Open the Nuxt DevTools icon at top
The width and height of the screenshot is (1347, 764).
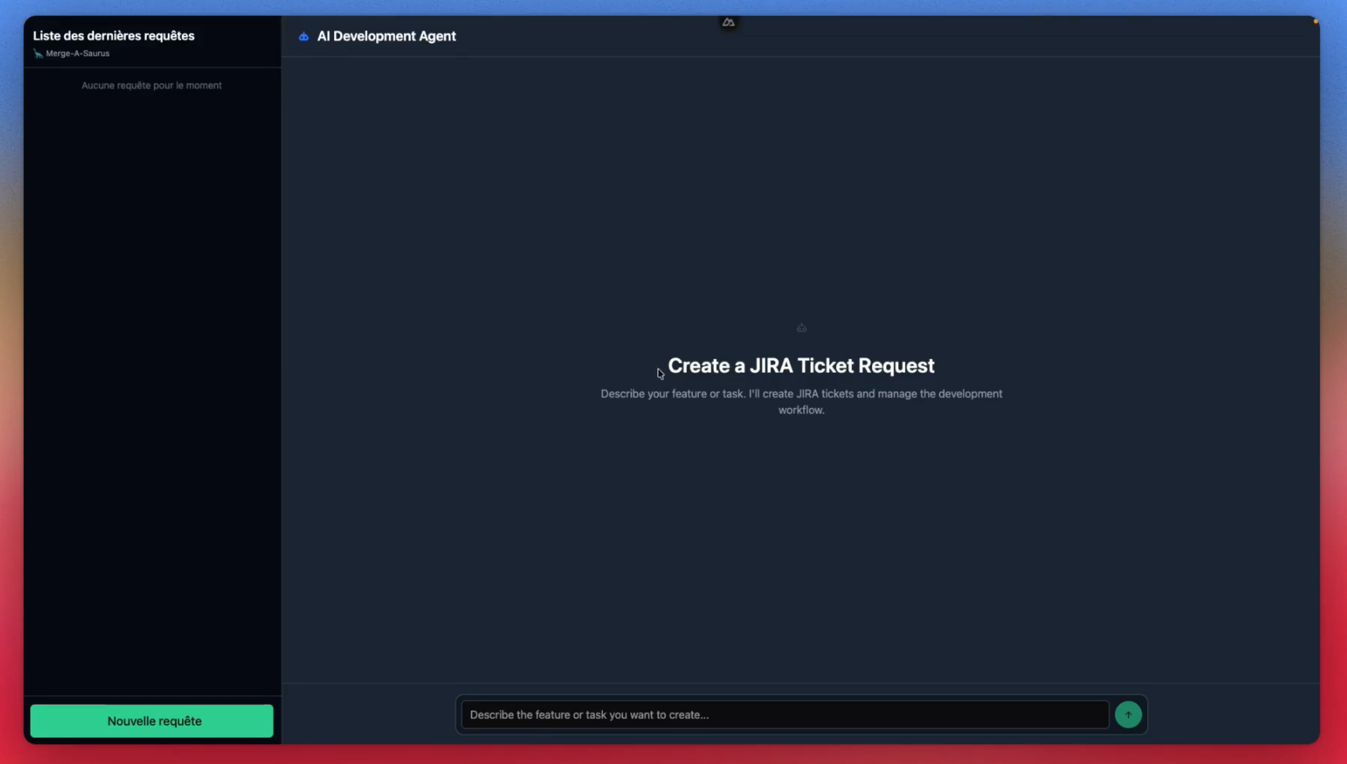[x=729, y=22]
